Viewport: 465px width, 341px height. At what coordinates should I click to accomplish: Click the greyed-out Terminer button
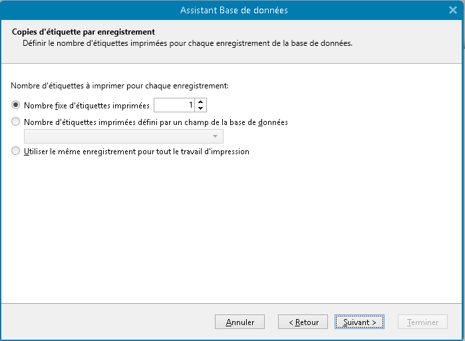(x=422, y=322)
